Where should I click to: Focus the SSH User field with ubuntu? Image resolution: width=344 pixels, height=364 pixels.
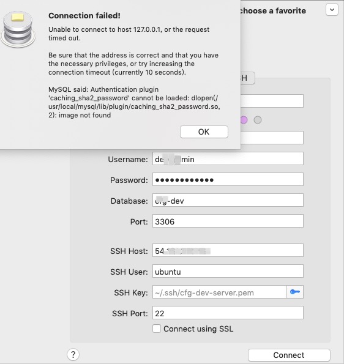pyautogui.click(x=228, y=271)
